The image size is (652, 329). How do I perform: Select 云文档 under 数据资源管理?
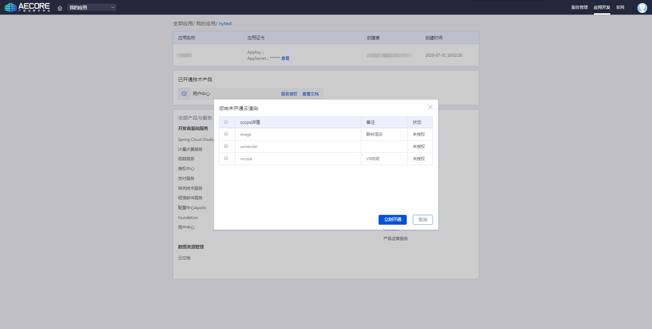coord(184,258)
